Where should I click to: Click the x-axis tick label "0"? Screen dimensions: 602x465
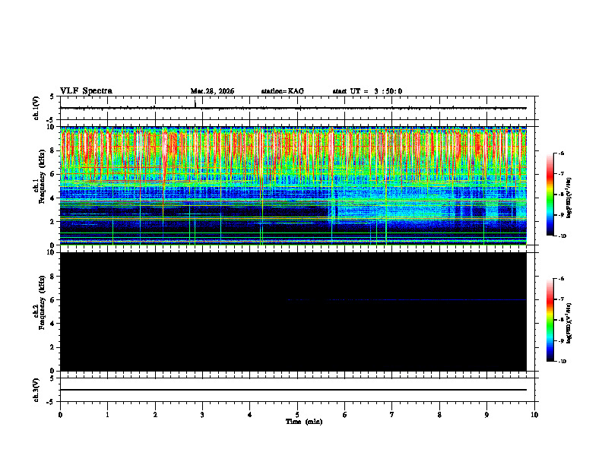pyautogui.click(x=60, y=415)
